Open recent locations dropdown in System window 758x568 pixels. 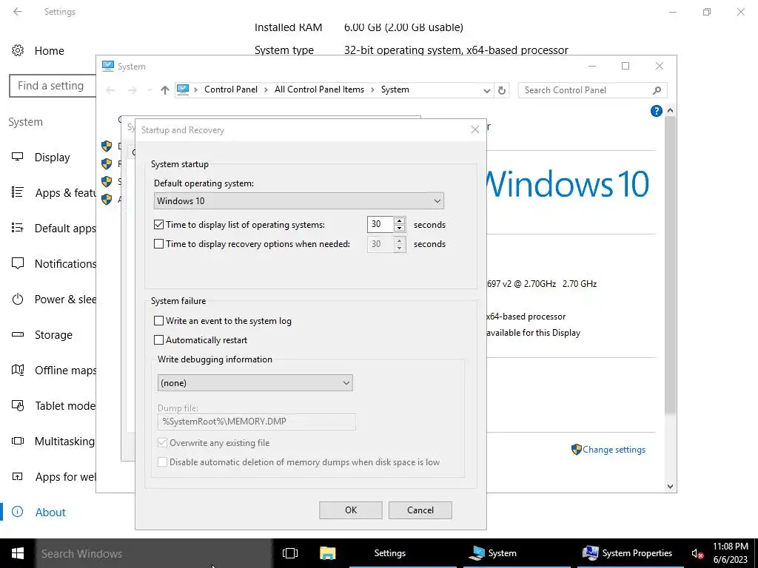click(150, 90)
